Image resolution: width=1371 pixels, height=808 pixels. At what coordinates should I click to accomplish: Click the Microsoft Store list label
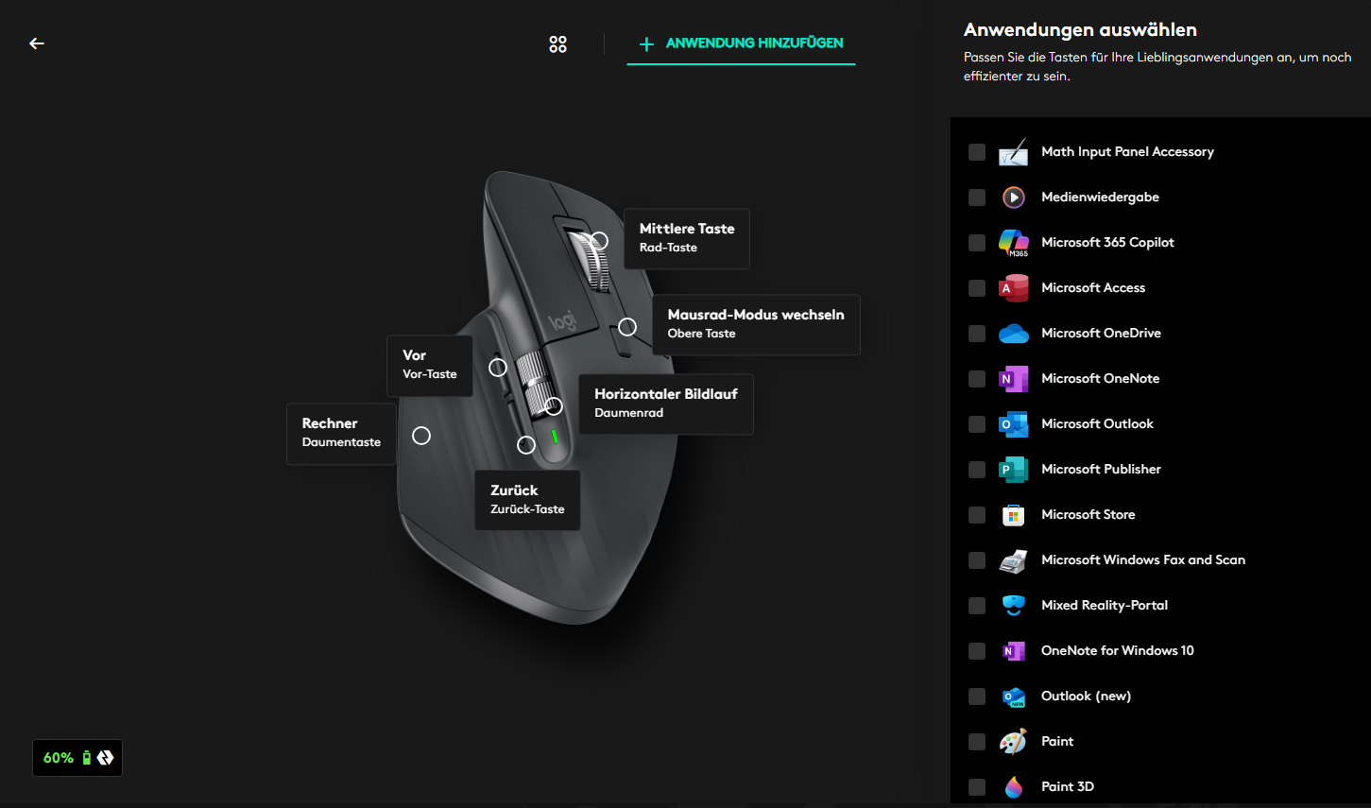1088,515
